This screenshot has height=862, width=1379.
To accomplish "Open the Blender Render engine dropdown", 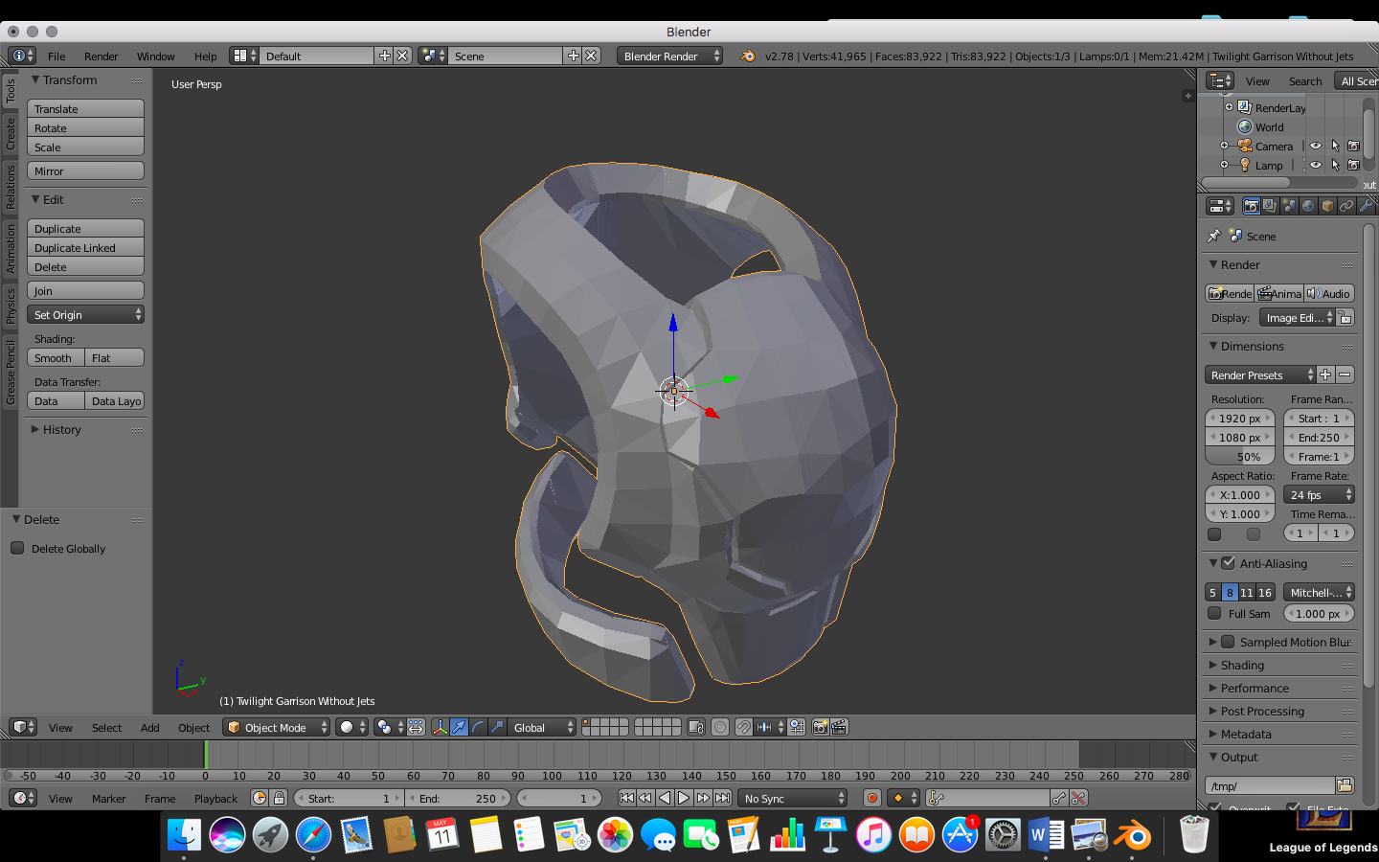I will (x=670, y=56).
